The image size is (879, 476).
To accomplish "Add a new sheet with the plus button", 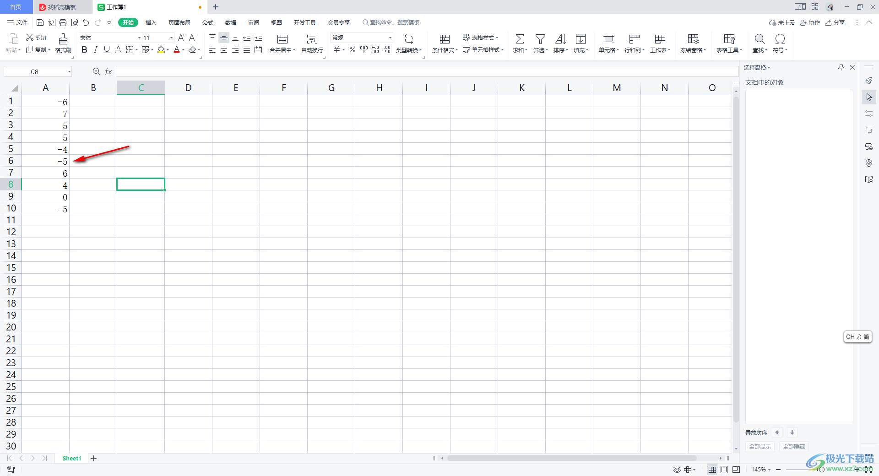I will 94,458.
